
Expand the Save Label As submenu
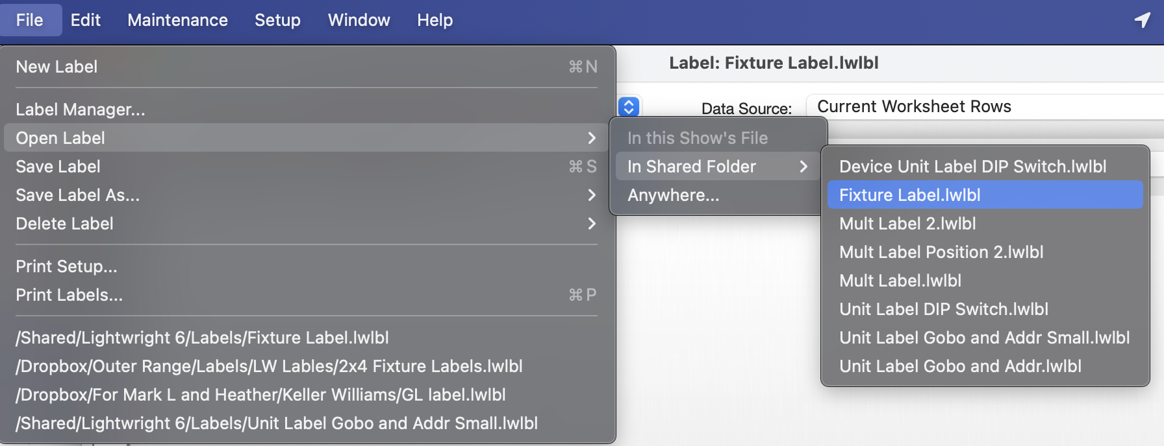point(305,195)
